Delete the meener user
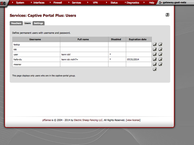This screenshot has width=194, height=145. [x=160, y=64]
